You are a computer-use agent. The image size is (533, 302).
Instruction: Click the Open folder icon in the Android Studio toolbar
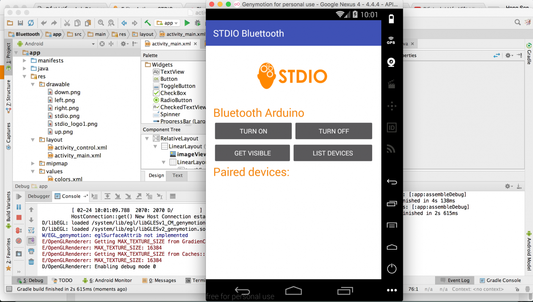click(10, 23)
